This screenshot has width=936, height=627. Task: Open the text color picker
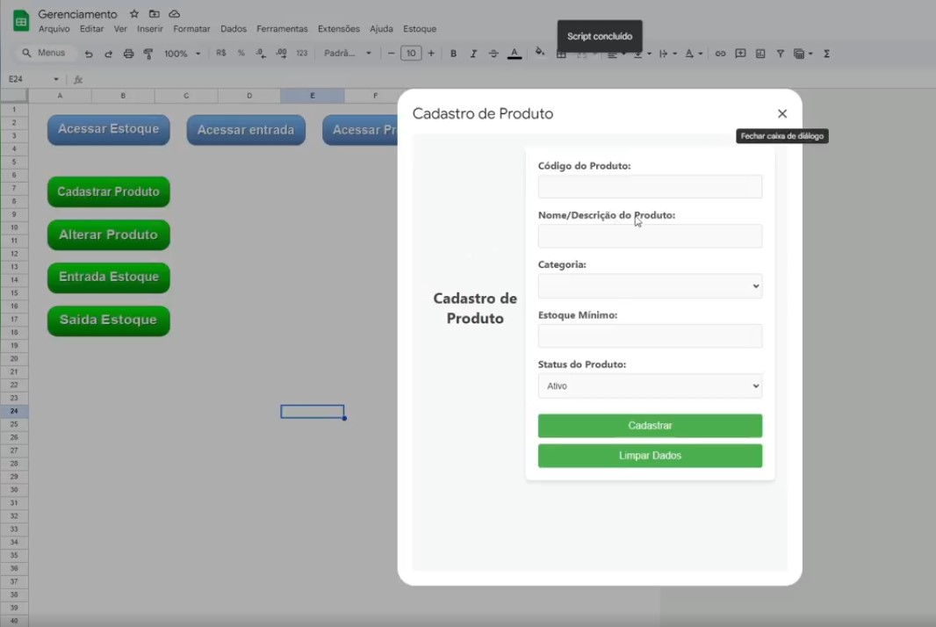[514, 54]
